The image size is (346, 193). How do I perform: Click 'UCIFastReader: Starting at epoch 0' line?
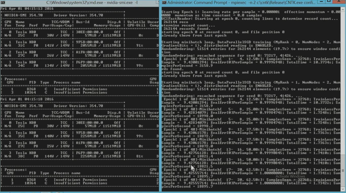click(x=250, y=19)
